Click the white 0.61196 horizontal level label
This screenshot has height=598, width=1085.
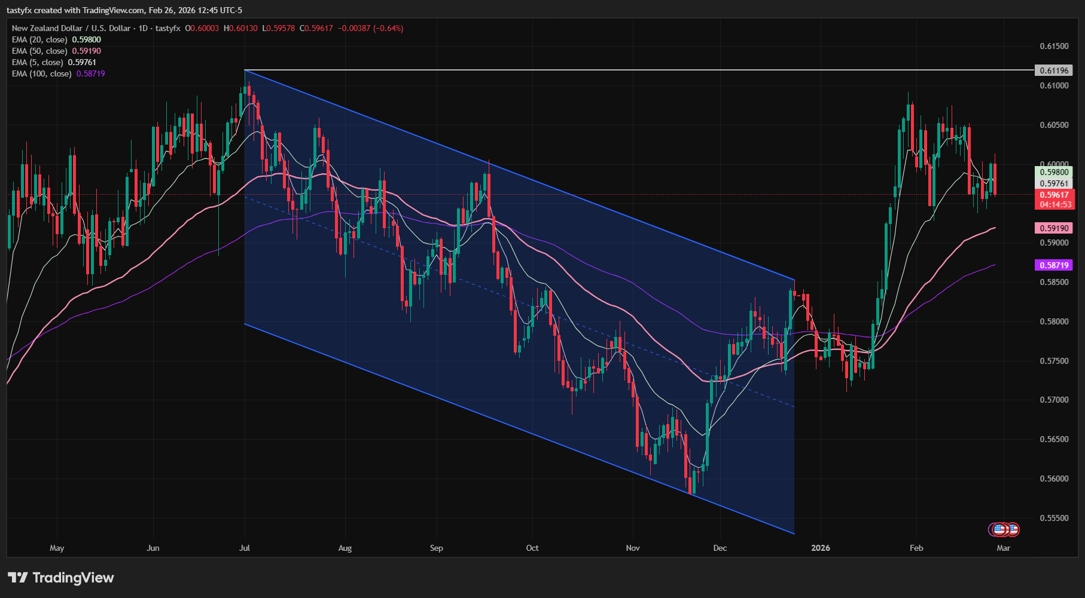pos(1054,70)
